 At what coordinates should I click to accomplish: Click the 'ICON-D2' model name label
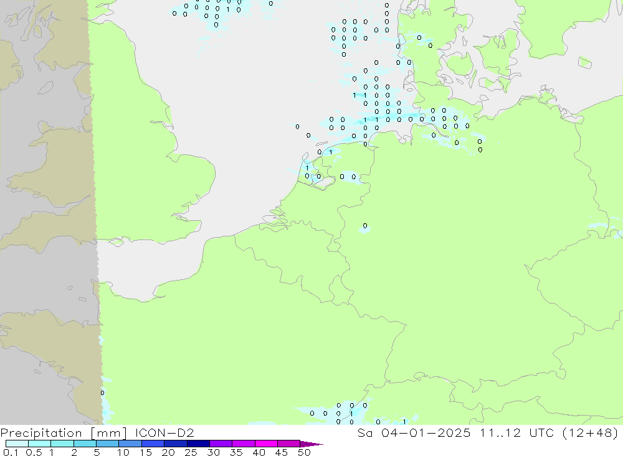pos(164,432)
